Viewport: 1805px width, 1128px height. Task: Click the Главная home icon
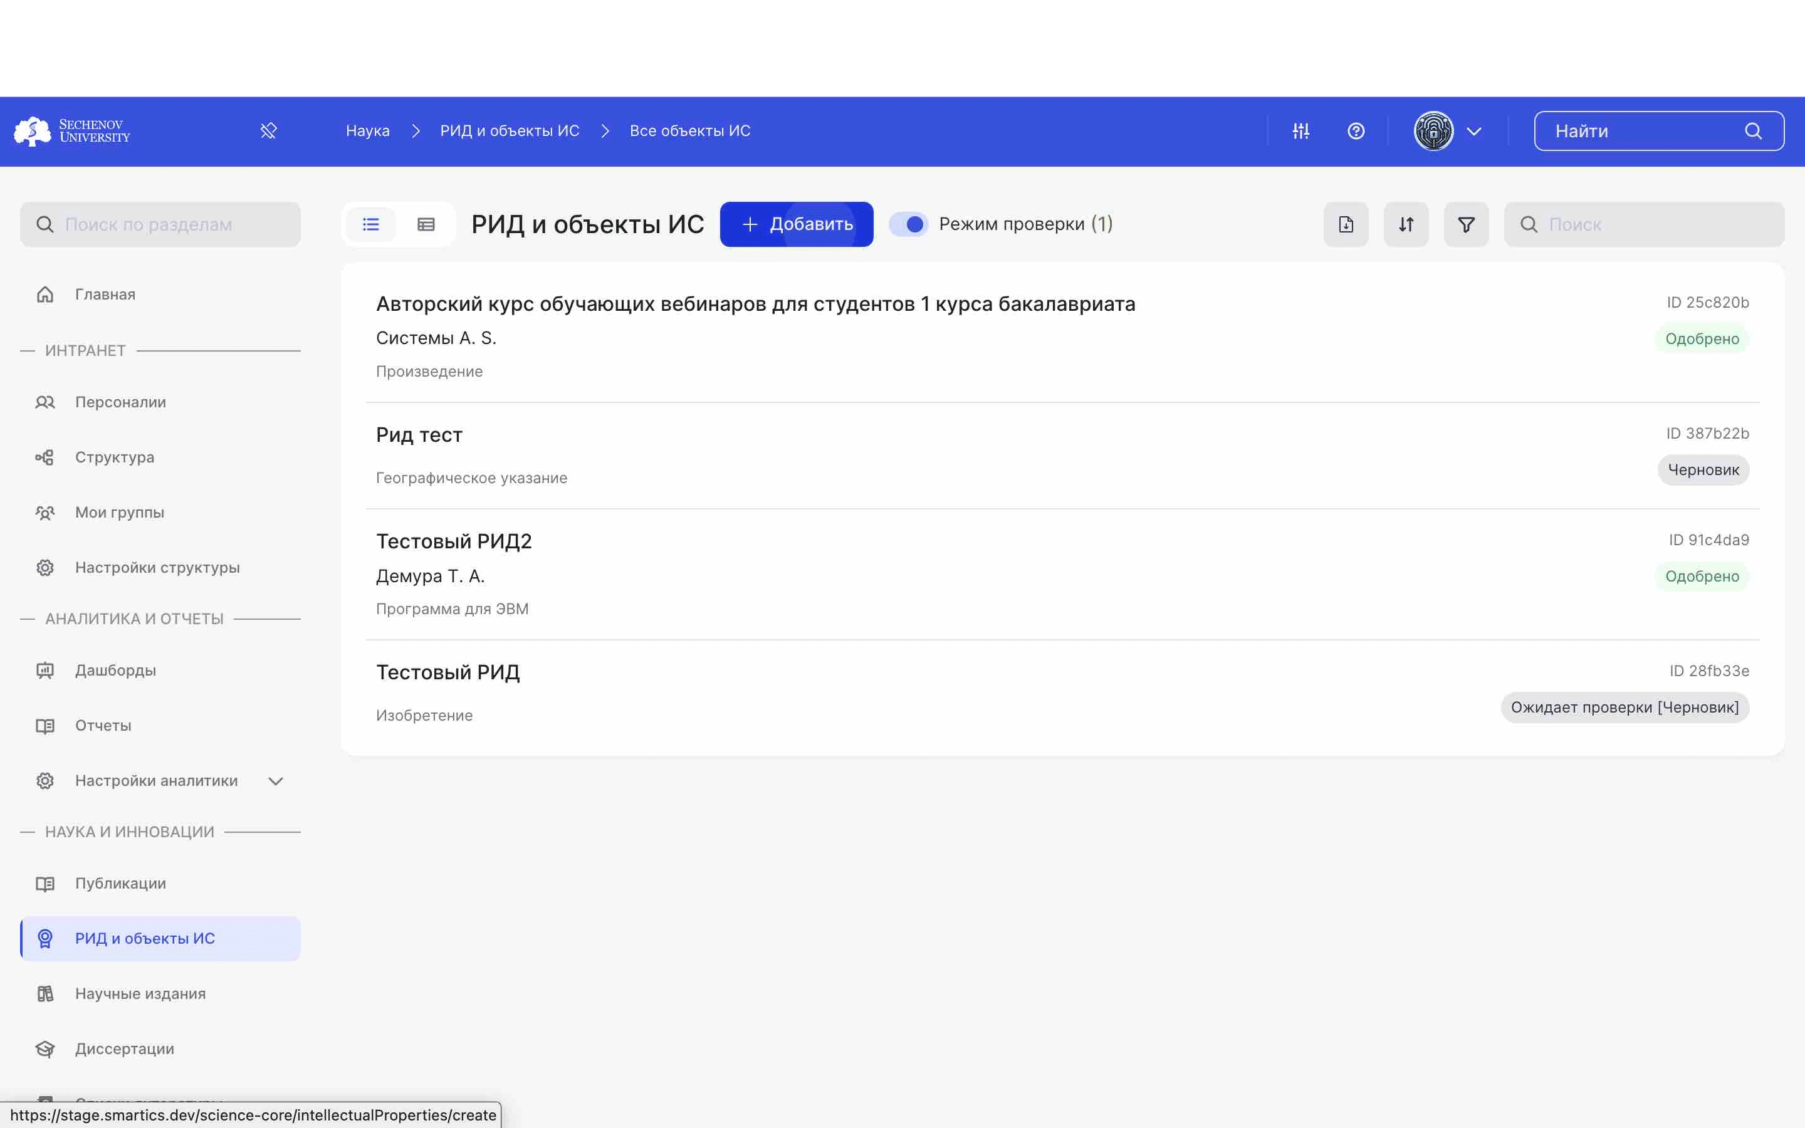pyautogui.click(x=44, y=294)
